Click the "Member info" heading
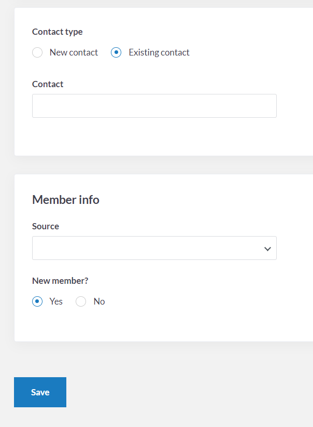The height and width of the screenshot is (427, 313). click(65, 200)
